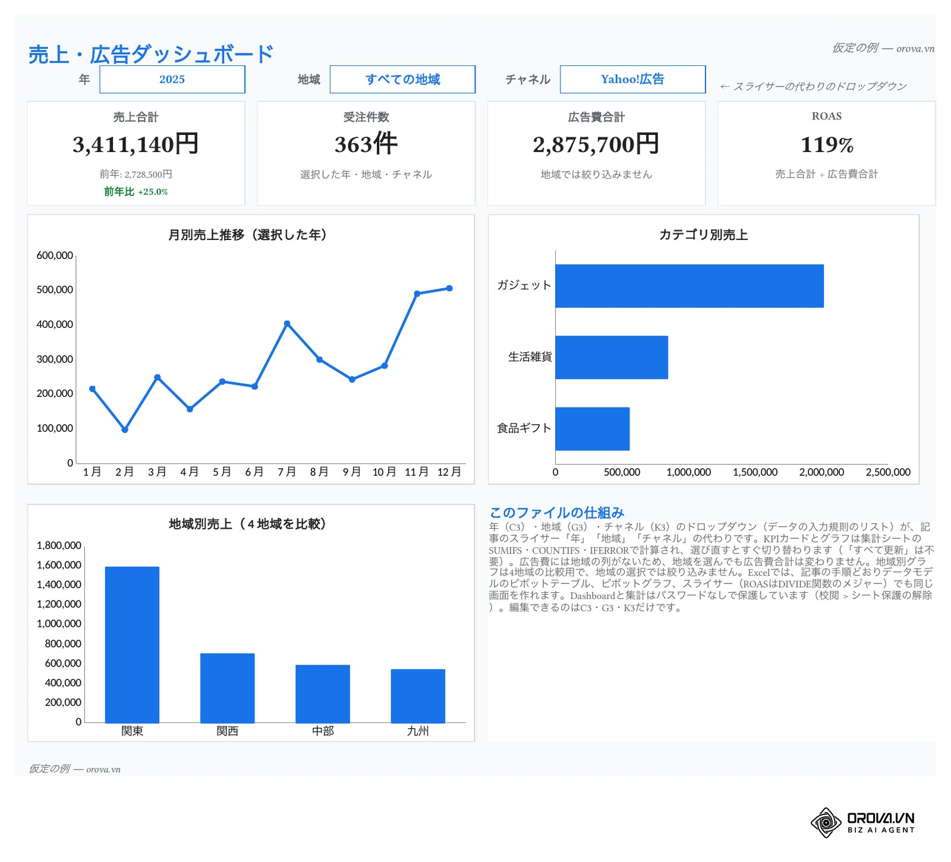Open the 地域 dropdown showing すべての地域
The image size is (951, 862).
402,79
